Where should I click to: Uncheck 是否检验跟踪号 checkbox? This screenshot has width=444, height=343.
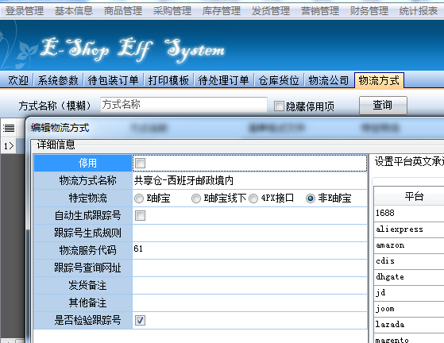click(x=140, y=320)
